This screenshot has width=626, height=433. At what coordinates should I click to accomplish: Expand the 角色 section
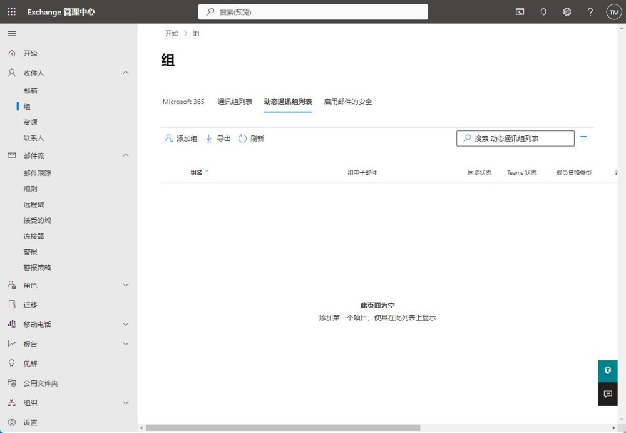(125, 285)
